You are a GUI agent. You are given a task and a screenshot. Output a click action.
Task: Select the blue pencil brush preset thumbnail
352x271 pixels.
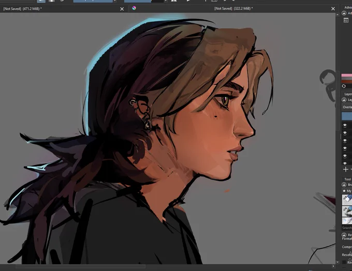(347, 211)
